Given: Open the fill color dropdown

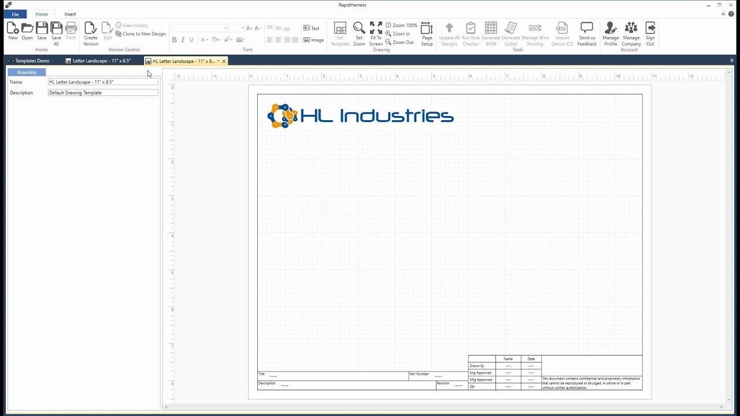Looking at the screenshot, I should pos(216,40).
